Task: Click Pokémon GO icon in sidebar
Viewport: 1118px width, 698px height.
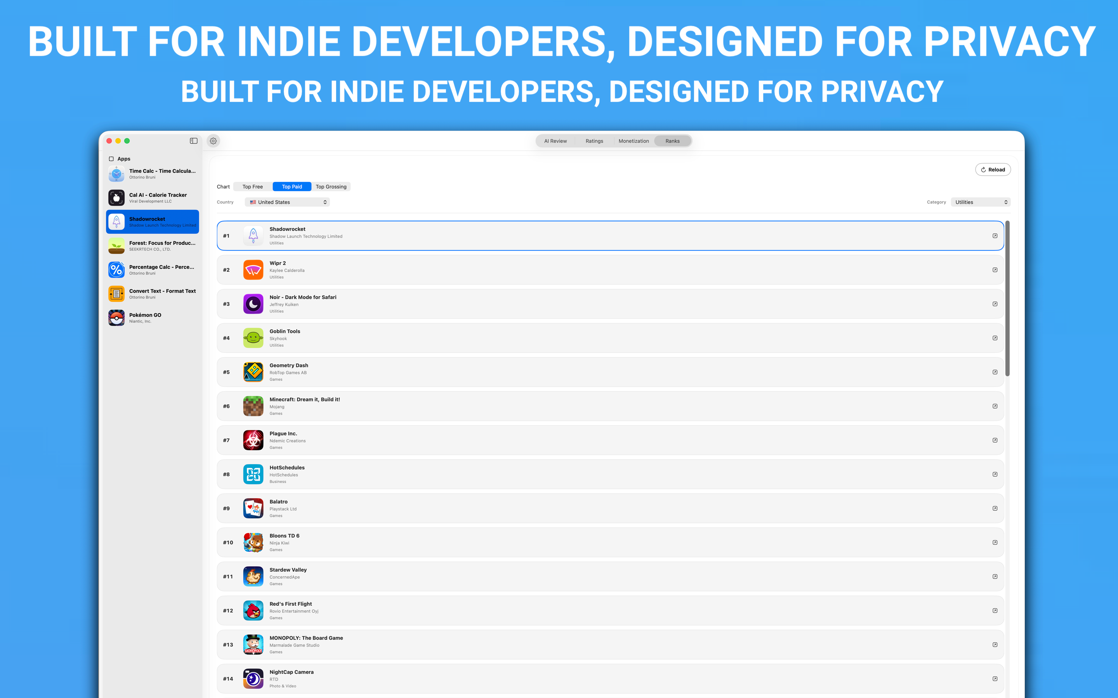Action: [x=116, y=318]
